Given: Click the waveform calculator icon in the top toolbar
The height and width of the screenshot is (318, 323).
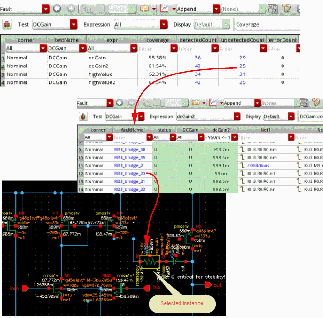Looking at the screenshot, I should click(272, 9).
